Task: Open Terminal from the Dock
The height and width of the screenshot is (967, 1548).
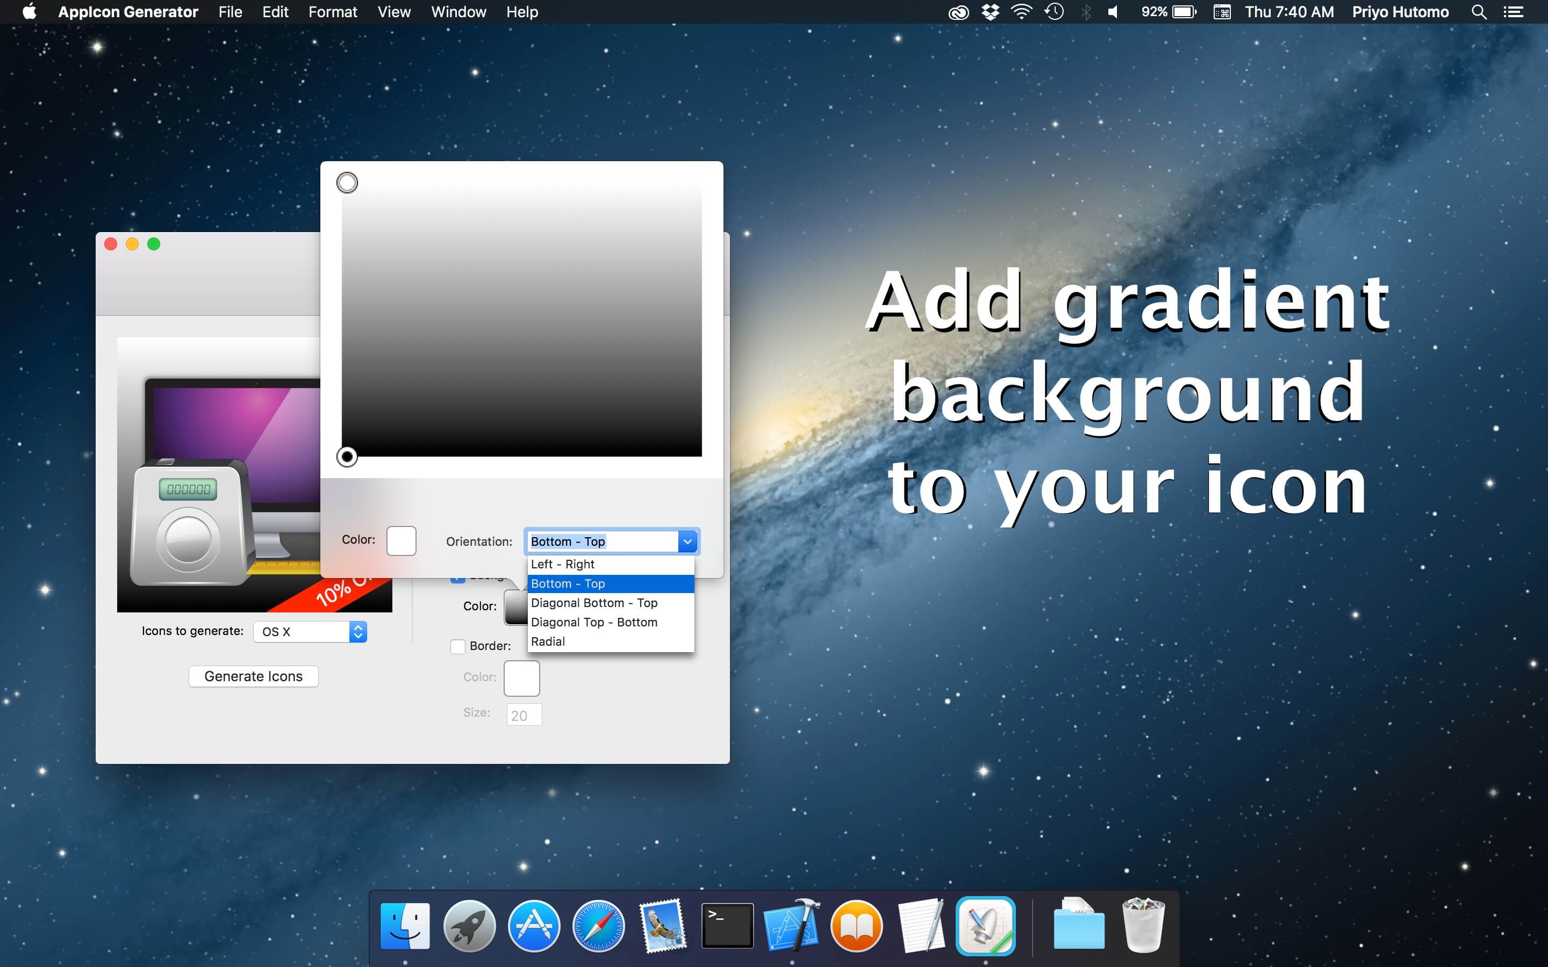Action: pos(727,925)
